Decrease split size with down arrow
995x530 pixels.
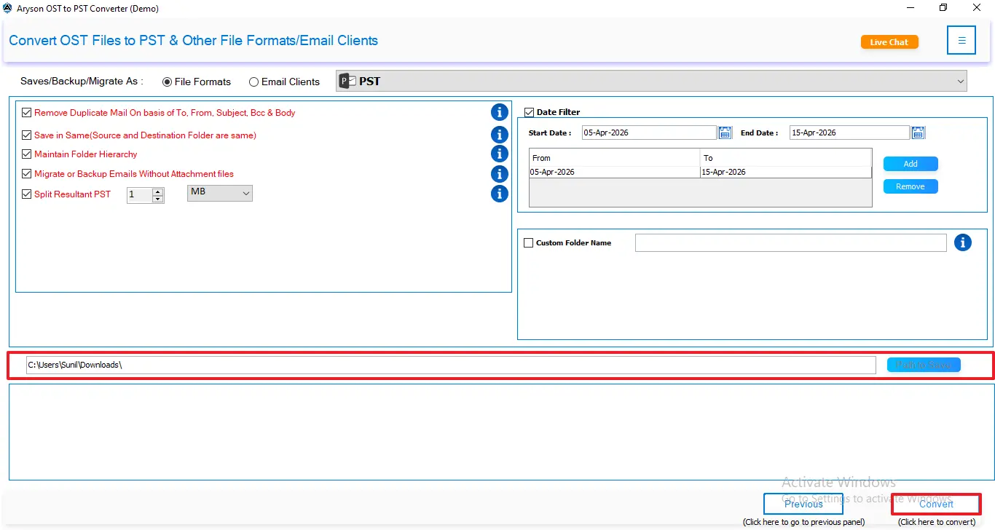157,199
